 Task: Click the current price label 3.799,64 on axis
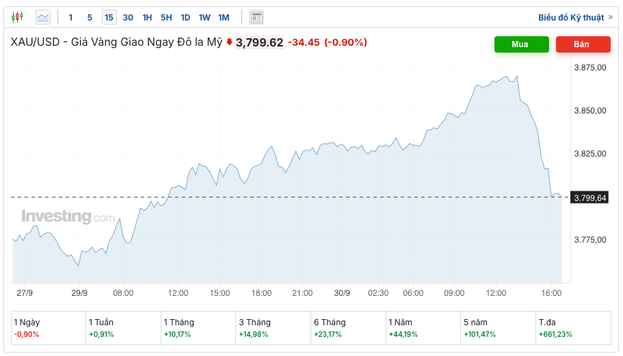(x=589, y=198)
